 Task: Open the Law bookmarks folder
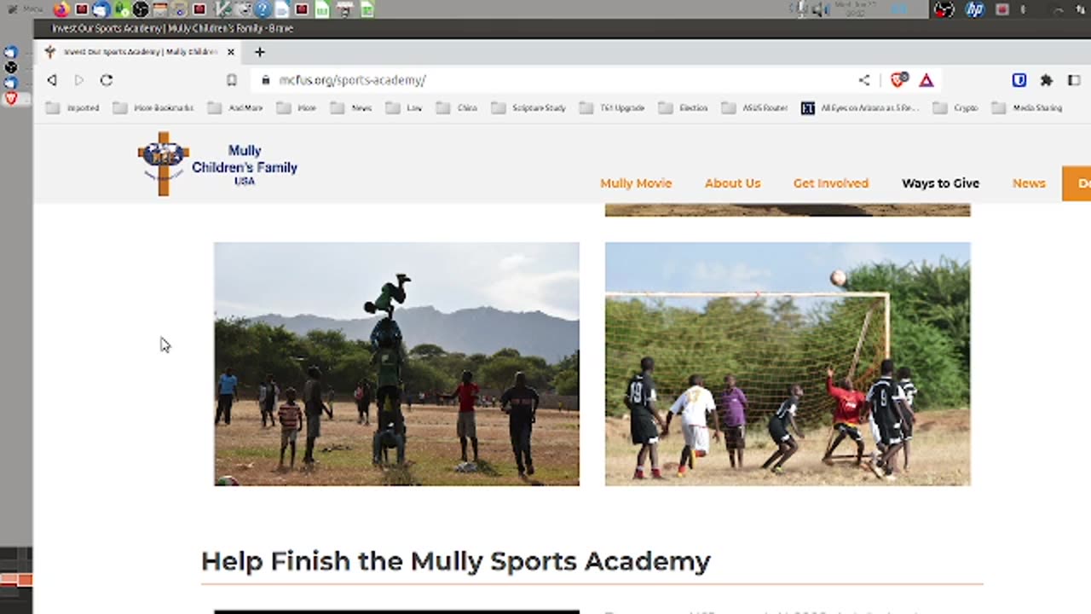(404, 108)
